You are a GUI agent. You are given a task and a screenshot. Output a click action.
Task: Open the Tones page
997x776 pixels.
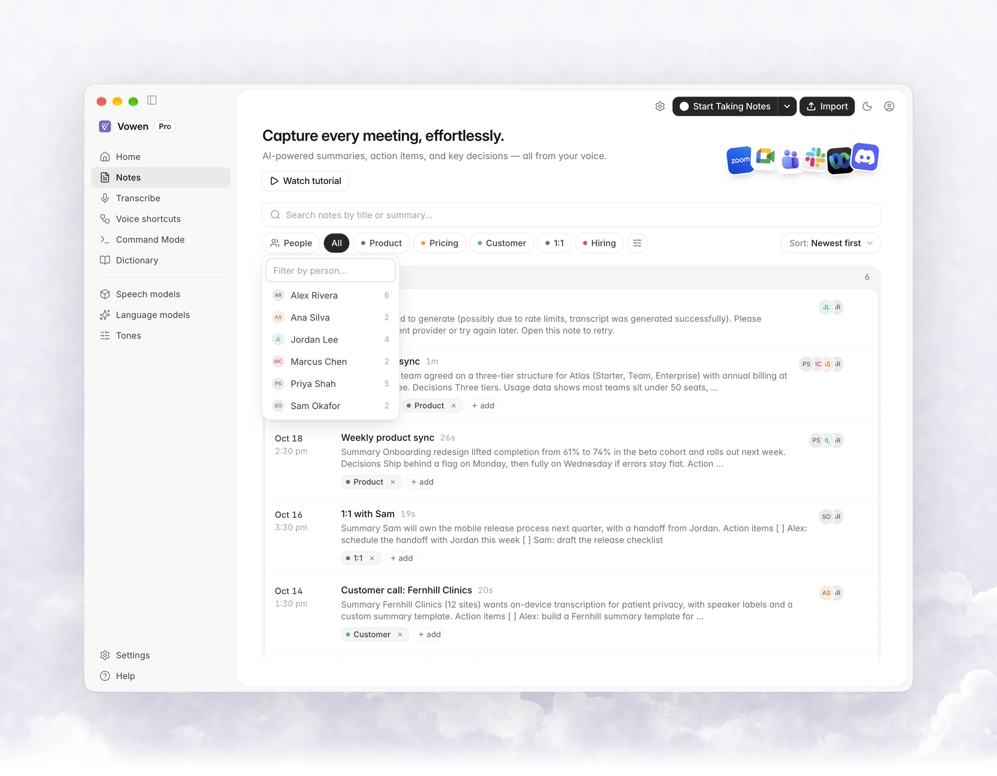161,336
